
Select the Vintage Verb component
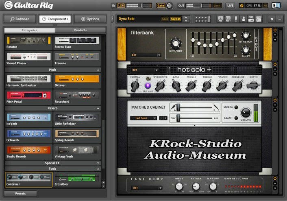coord(77,152)
